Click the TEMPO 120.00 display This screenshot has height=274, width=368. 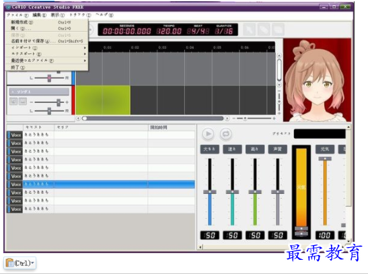pyautogui.click(x=169, y=31)
